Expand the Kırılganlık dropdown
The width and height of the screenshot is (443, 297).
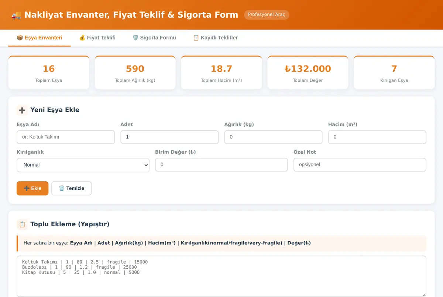tap(83, 165)
